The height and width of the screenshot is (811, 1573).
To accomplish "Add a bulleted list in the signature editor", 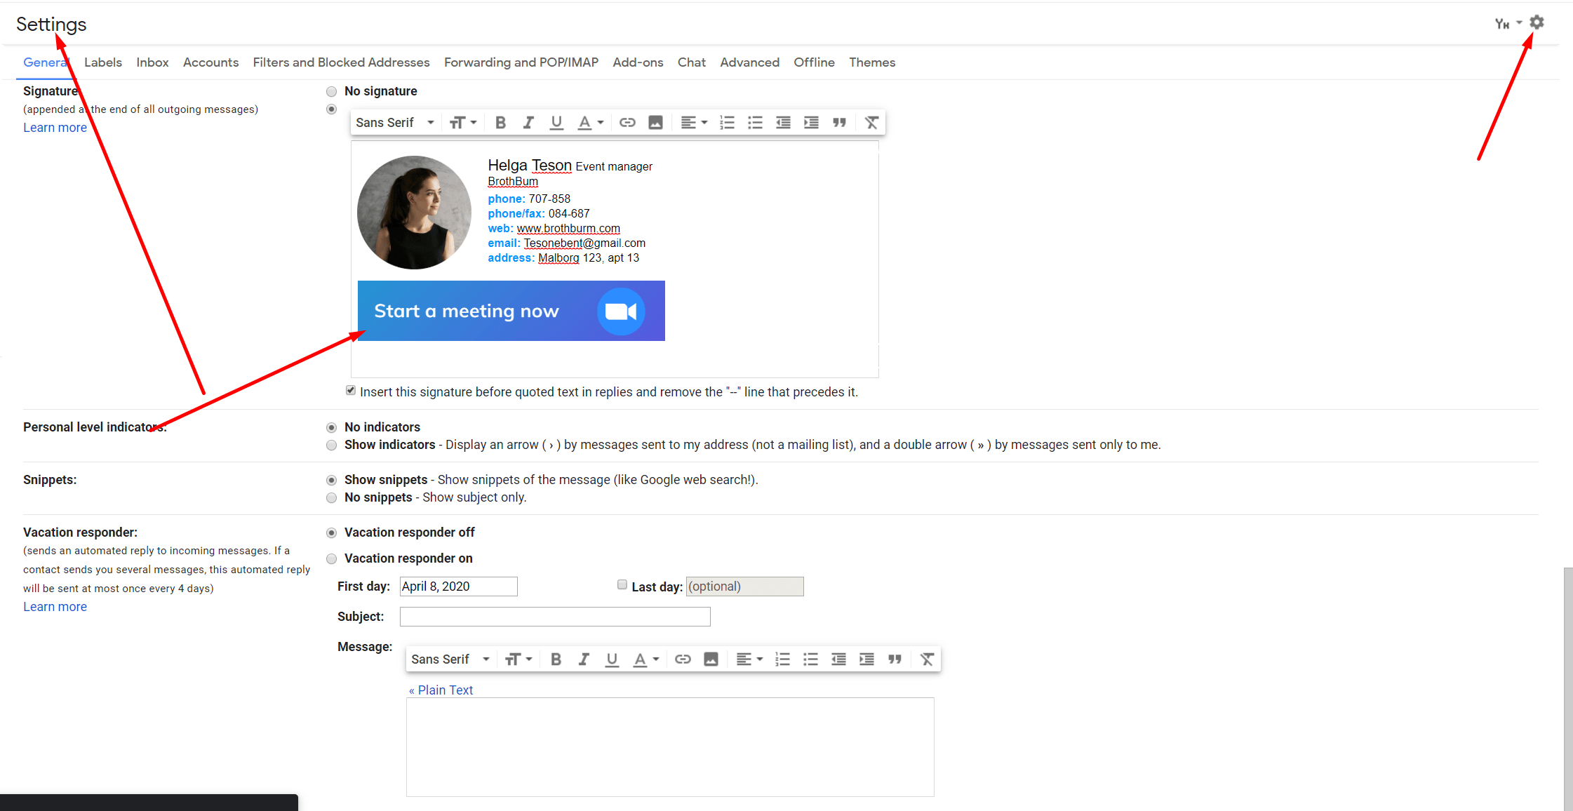I will pos(755,122).
